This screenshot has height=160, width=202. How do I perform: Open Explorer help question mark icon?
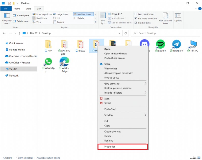200,9
